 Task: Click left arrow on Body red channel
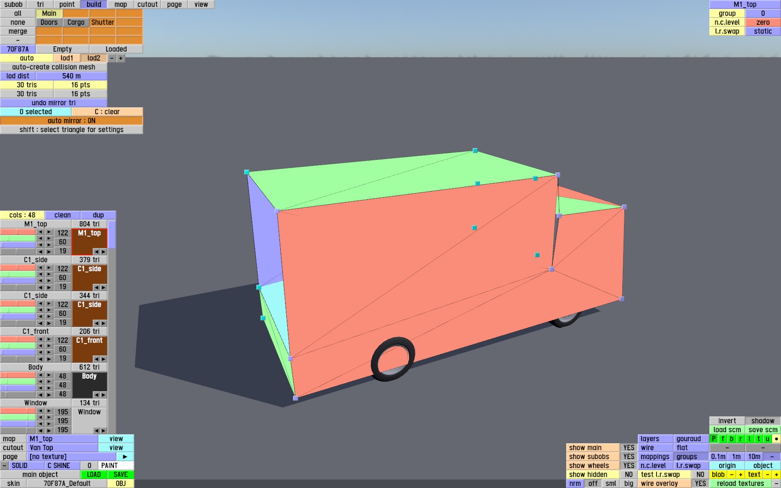(40, 375)
